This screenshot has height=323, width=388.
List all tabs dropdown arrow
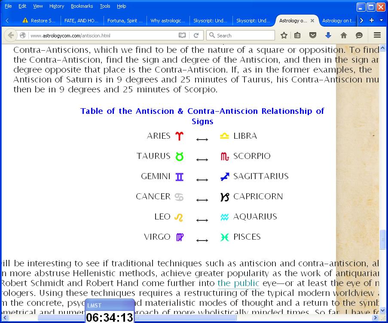381,21
